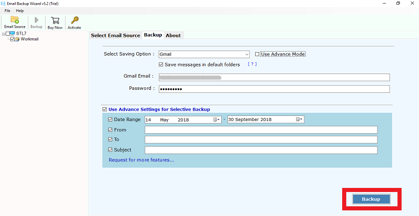419x216 pixels.
Task: Select the Workmail tree label
Action: pos(30,39)
